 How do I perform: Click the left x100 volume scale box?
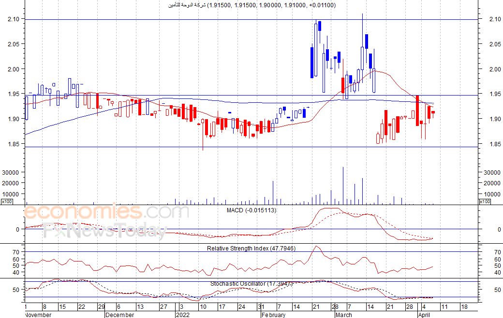coord(7,202)
